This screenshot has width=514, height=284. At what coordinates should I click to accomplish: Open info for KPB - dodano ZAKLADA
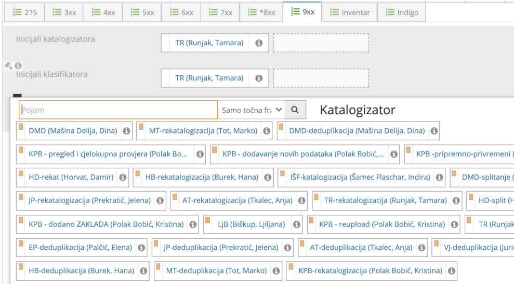pyautogui.click(x=193, y=225)
